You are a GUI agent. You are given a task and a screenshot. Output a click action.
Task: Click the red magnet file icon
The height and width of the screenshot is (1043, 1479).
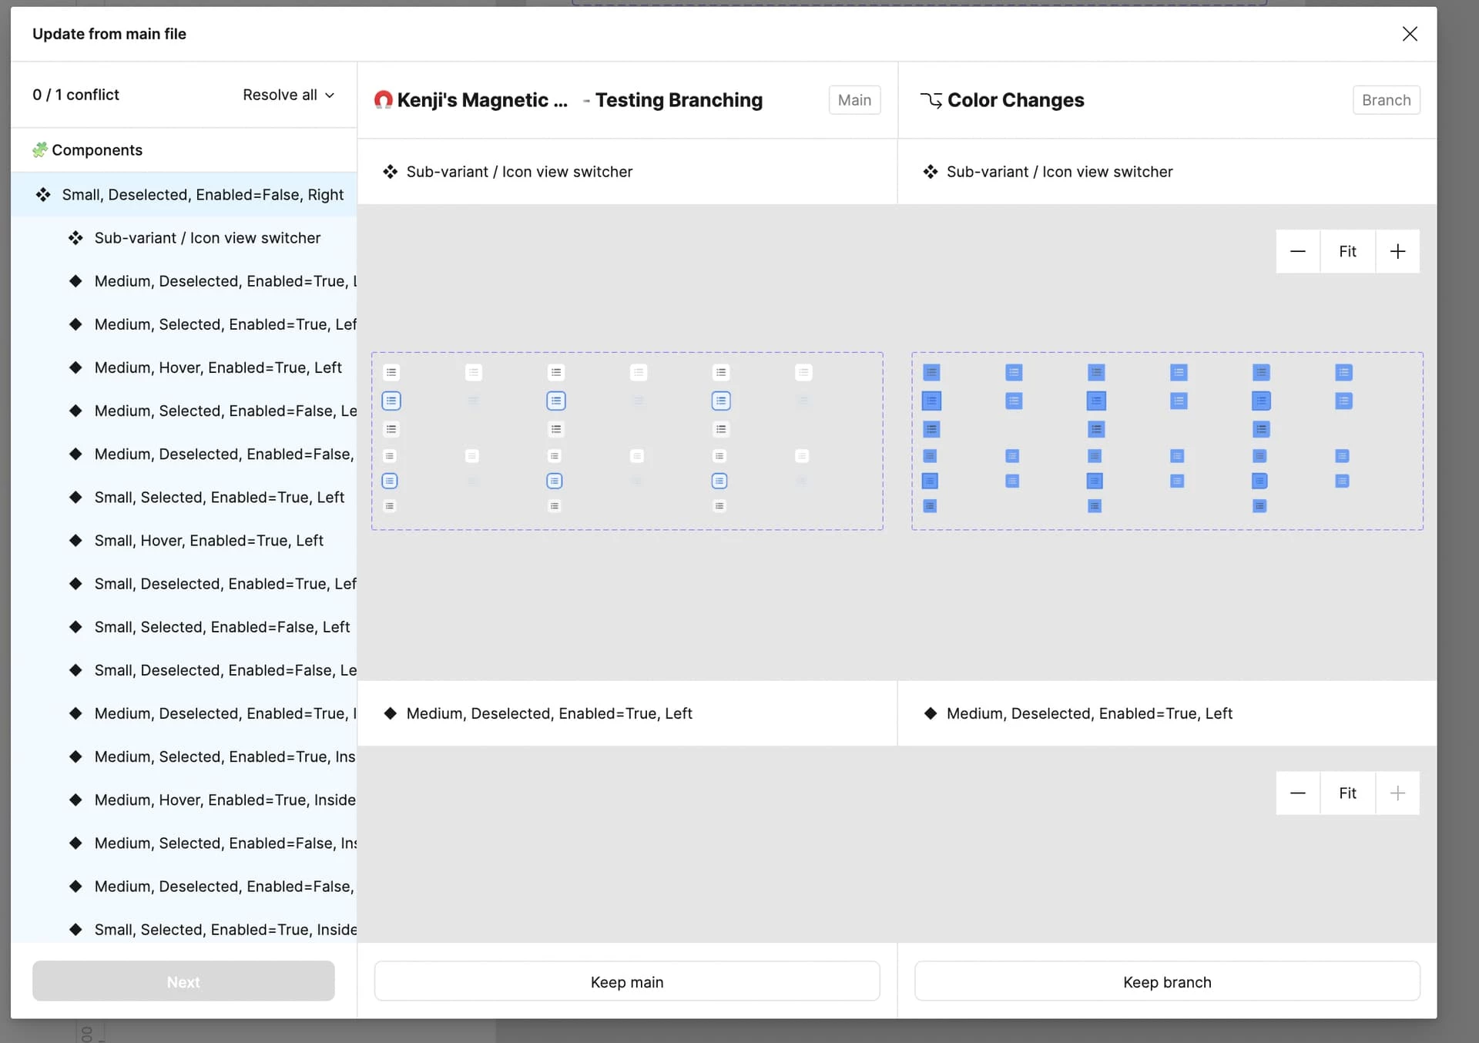383,100
